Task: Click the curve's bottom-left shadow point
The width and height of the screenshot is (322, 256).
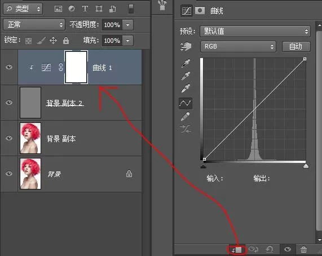Action: tap(204, 160)
